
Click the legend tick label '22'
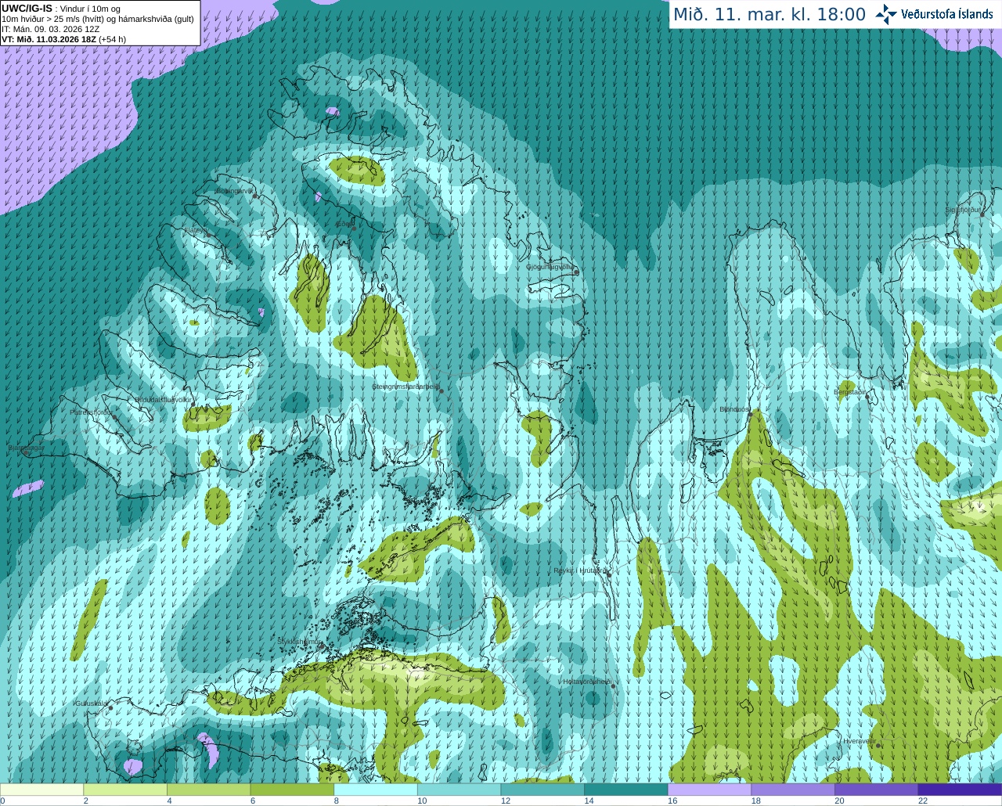click(x=923, y=801)
